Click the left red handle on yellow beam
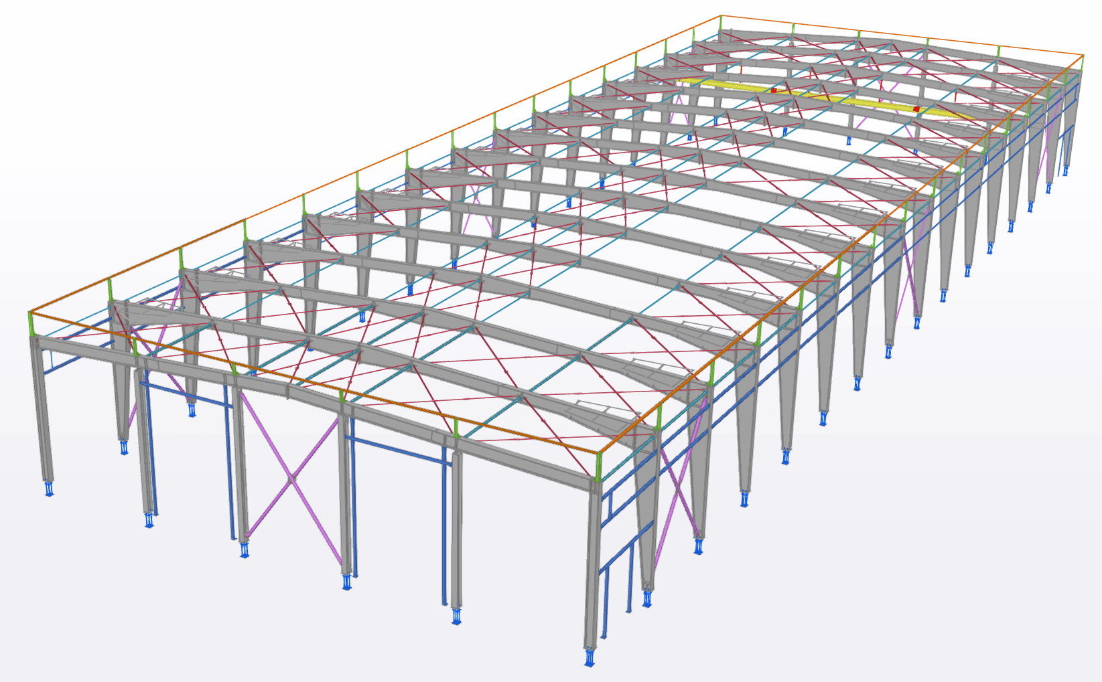The height and width of the screenshot is (682, 1102). pyautogui.click(x=774, y=90)
